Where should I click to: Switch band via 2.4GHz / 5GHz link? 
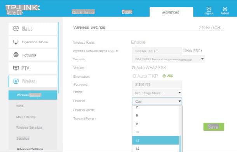[210, 28]
